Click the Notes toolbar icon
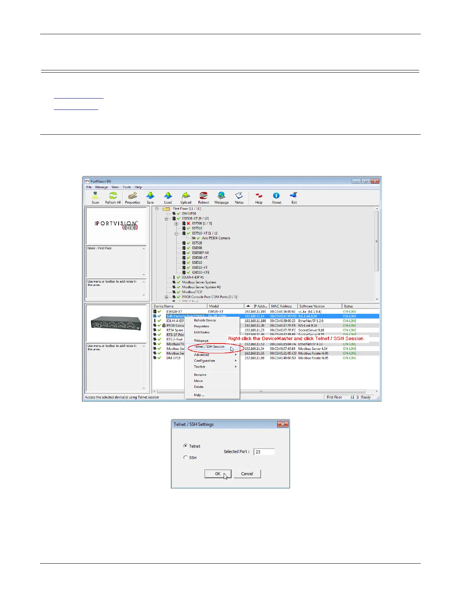461x596 pixels. coord(239,196)
